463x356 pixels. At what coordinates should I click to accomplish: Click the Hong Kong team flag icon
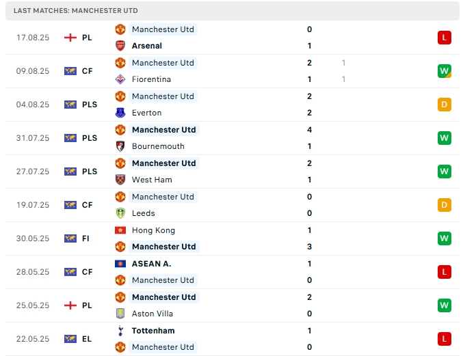click(120, 230)
